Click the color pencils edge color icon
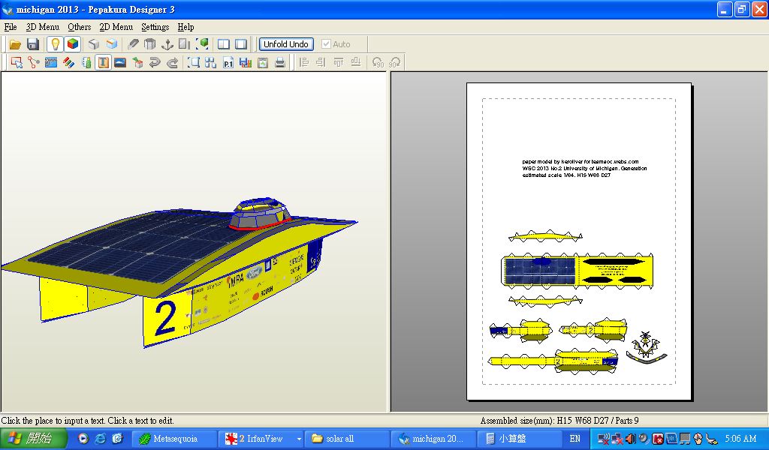Viewport: 769px width, 450px height. (x=68, y=62)
